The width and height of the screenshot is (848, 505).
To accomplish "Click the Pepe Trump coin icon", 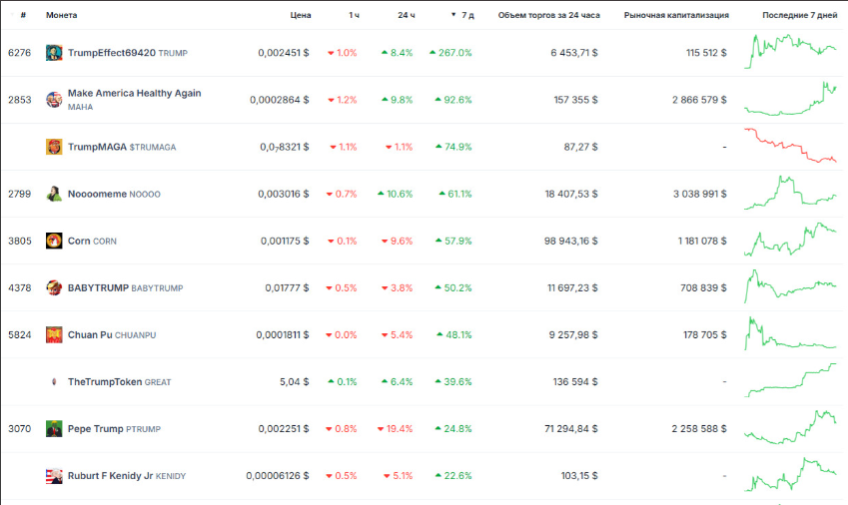I will point(54,429).
